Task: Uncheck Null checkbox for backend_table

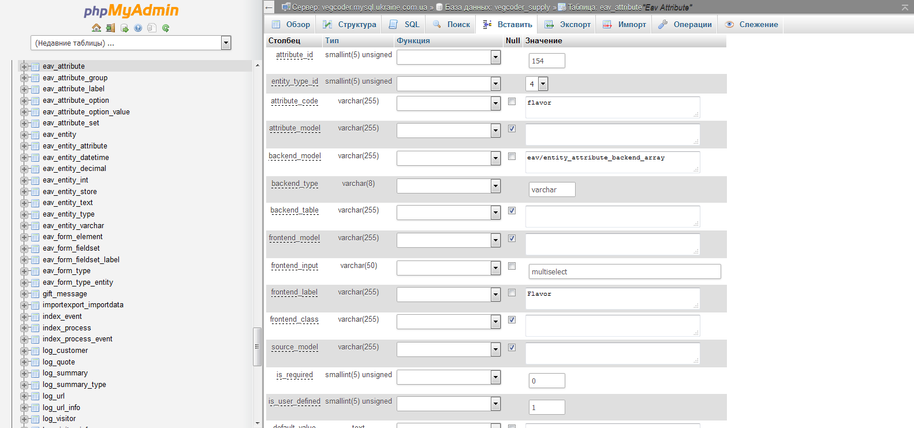Action: pos(512,210)
